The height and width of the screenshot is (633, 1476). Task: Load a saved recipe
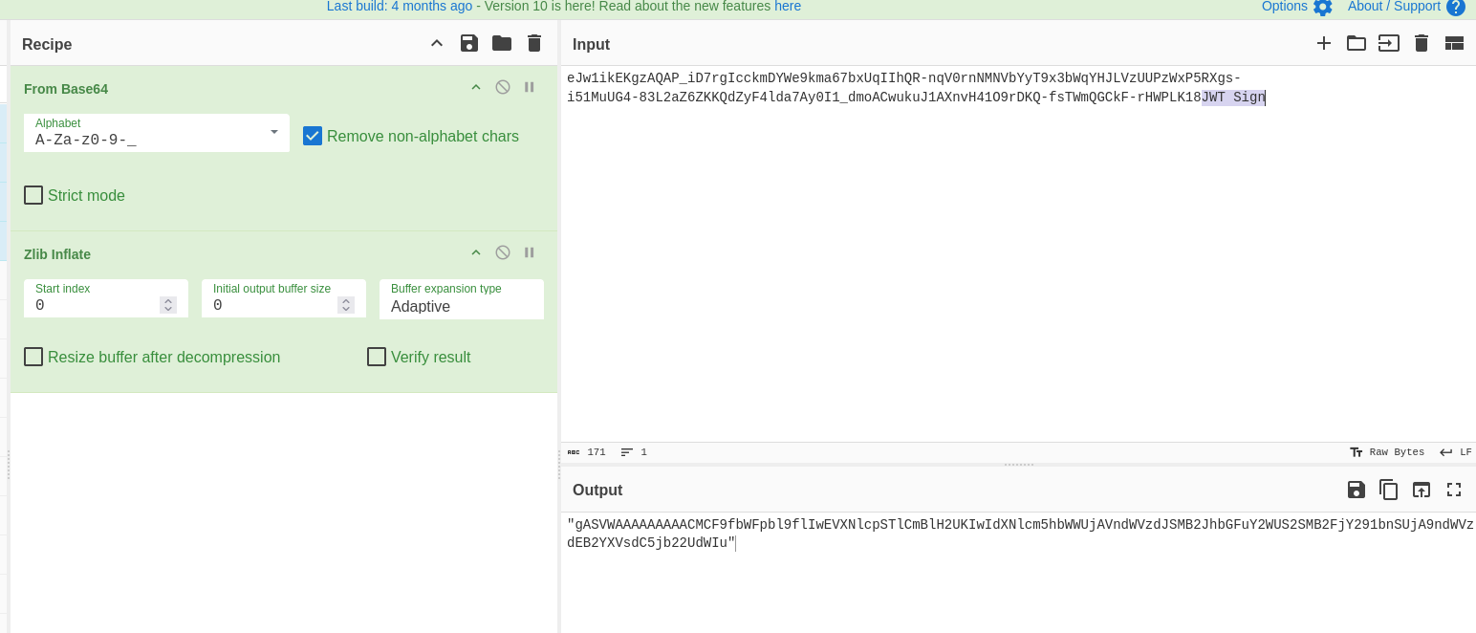502,43
